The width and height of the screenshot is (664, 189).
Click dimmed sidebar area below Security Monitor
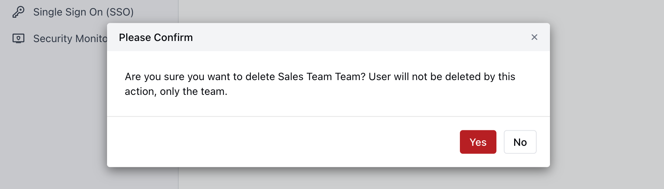pos(55,111)
